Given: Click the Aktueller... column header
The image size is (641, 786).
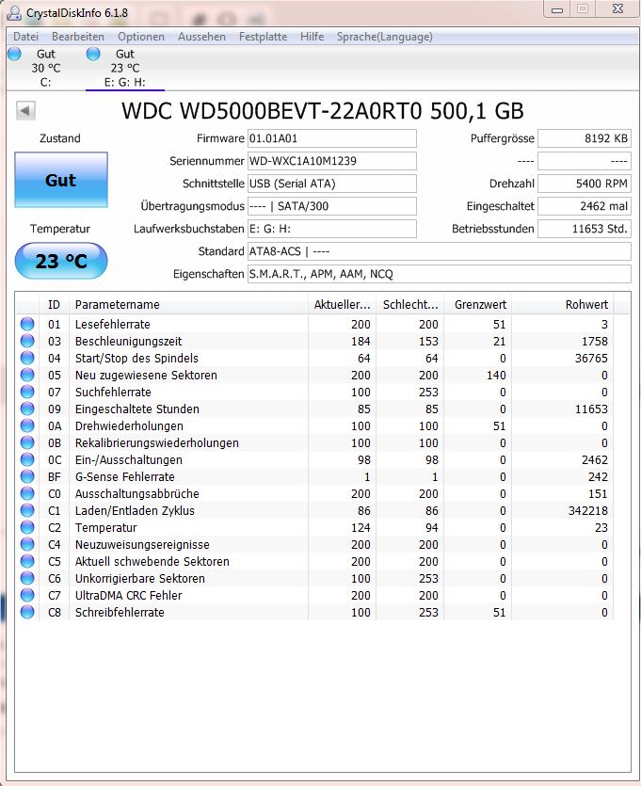Looking at the screenshot, I should [x=343, y=304].
